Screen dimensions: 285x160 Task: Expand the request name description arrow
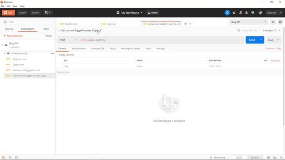pos(59,30)
